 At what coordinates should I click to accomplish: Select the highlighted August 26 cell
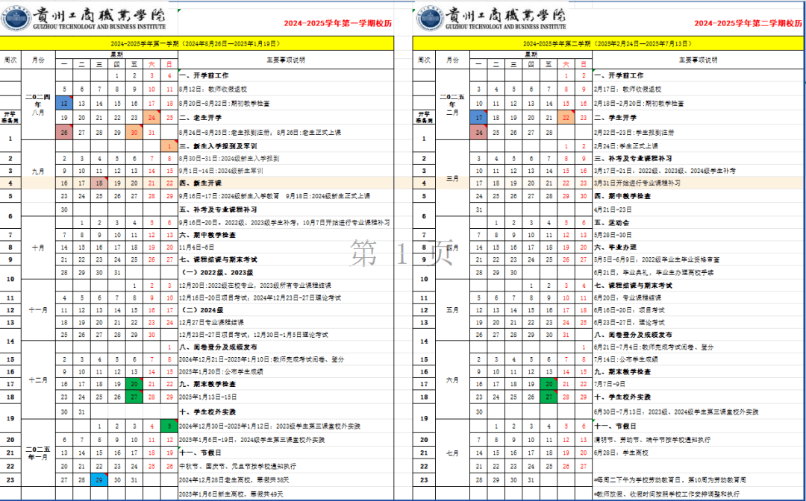pos(64,132)
